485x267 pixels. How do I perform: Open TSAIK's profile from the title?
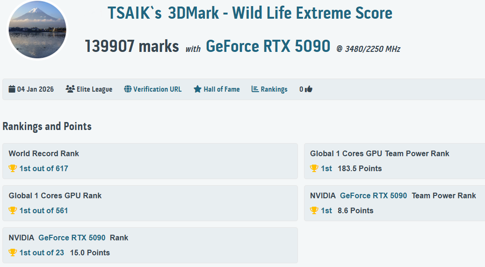[x=135, y=13]
